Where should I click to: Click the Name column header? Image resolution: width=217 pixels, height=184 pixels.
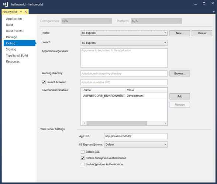pos(104,90)
